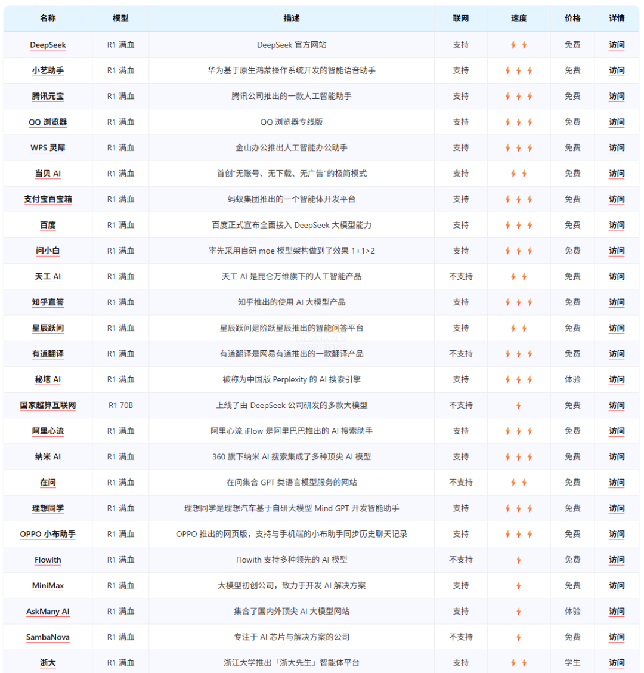Open the DeepSeek name link

click(48, 45)
